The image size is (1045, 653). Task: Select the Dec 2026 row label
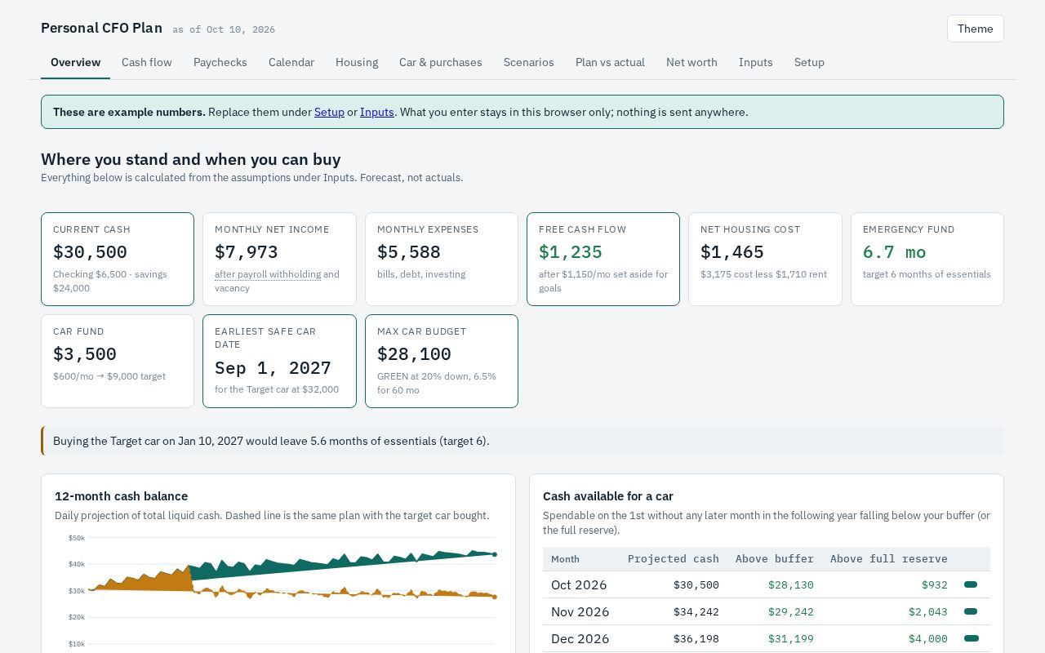pos(580,638)
